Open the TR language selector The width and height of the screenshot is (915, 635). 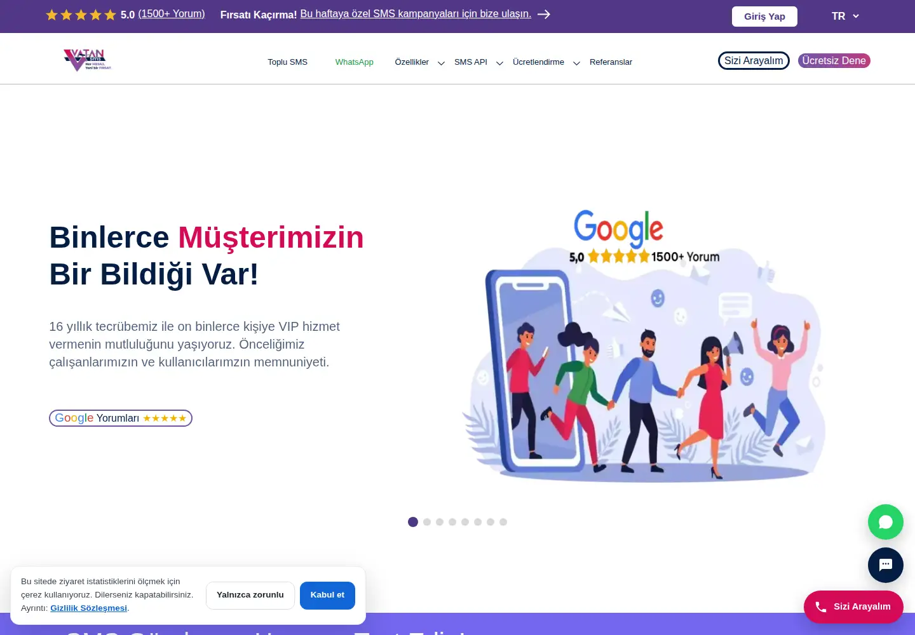[x=845, y=16]
